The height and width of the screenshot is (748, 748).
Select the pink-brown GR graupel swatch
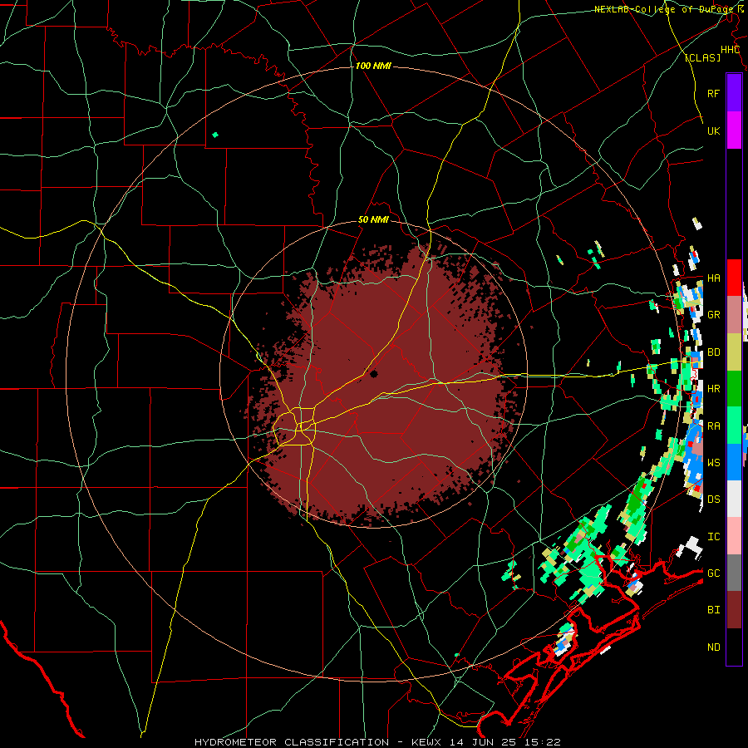(x=734, y=315)
